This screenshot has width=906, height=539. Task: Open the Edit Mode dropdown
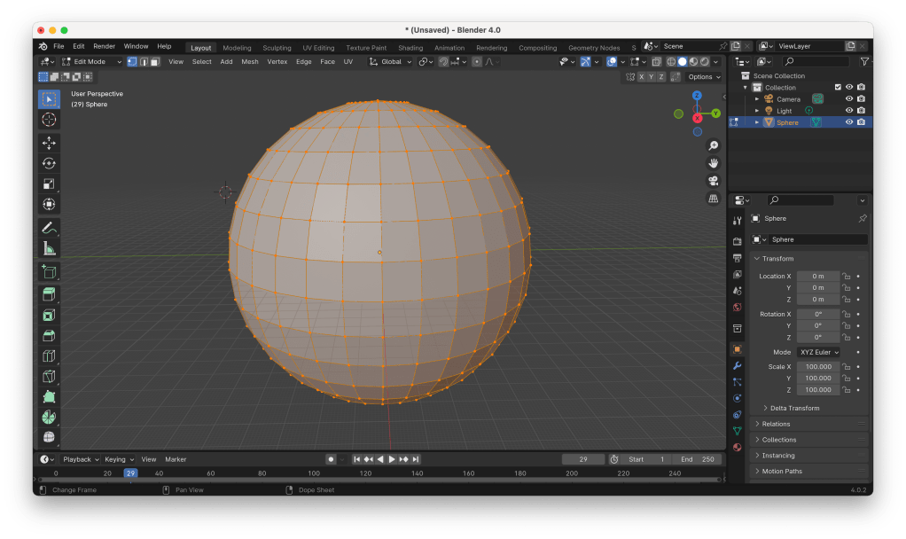[89, 62]
